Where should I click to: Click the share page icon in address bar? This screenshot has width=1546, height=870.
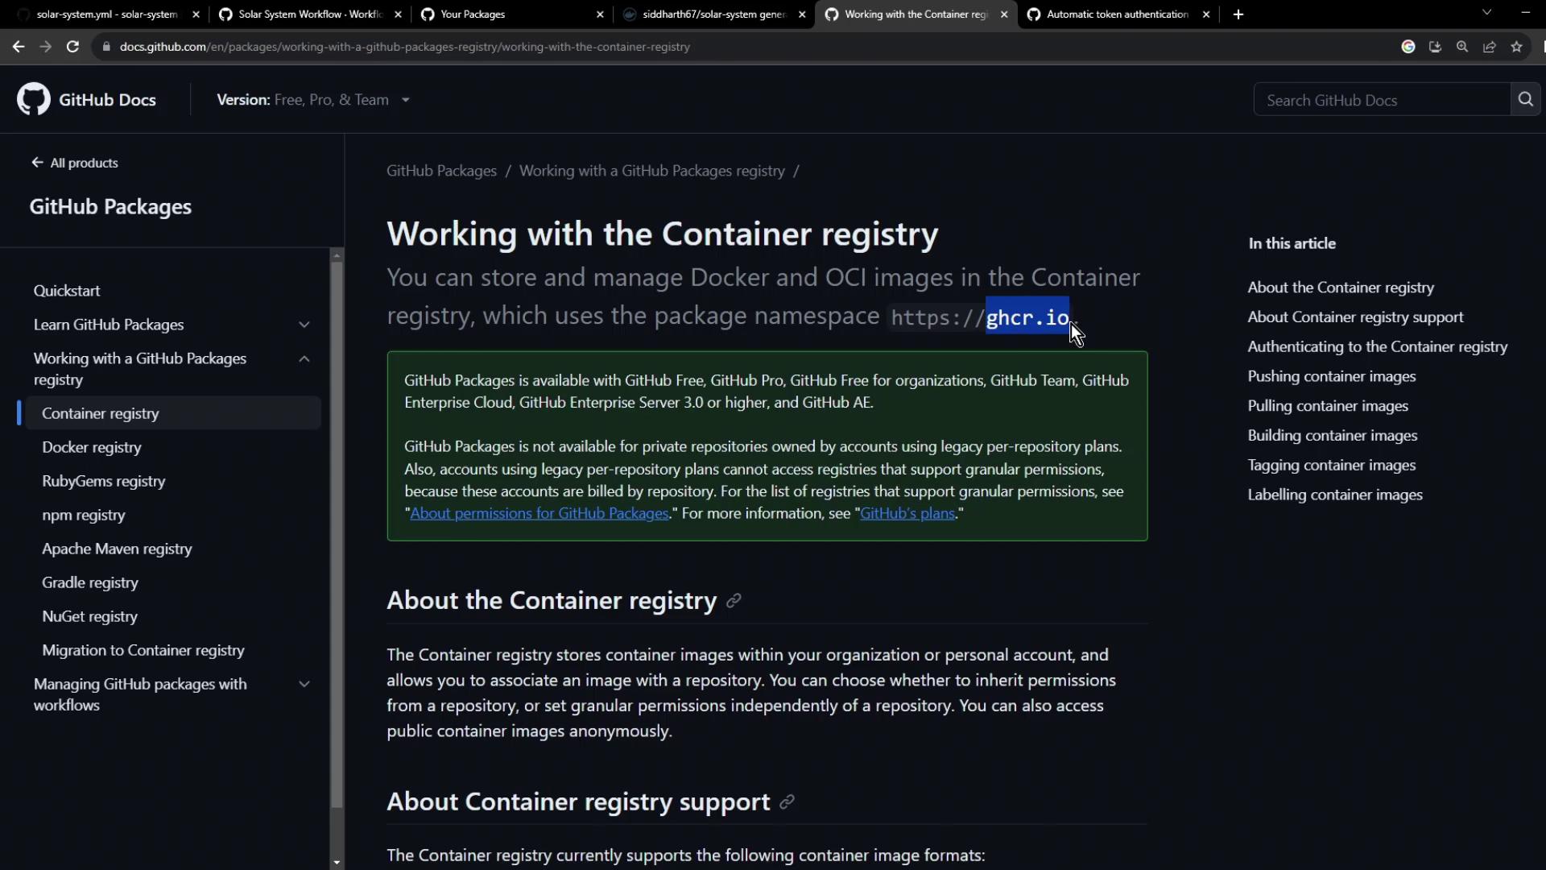[x=1489, y=47]
